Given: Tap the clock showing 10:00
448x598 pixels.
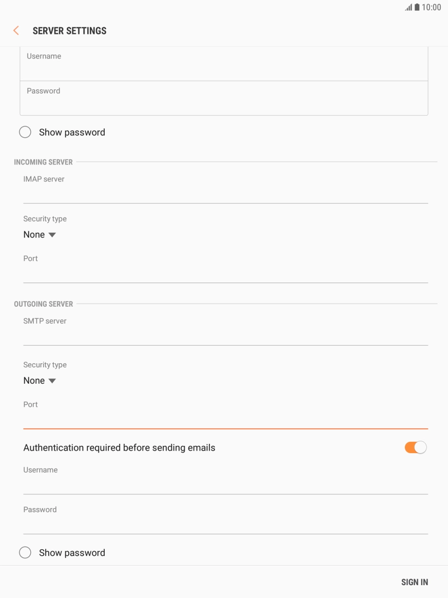Looking at the screenshot, I should point(431,8).
